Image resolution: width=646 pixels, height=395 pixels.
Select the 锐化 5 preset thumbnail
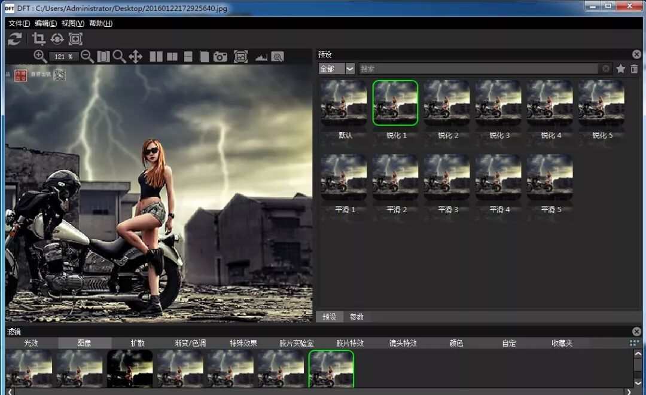(x=602, y=103)
